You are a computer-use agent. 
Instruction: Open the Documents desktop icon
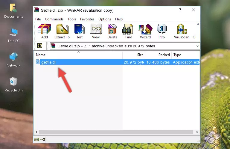click(x=13, y=11)
